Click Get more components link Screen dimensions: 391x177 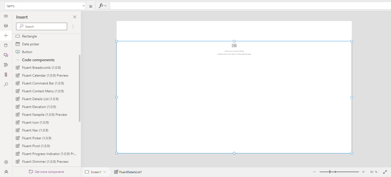click(x=49, y=172)
